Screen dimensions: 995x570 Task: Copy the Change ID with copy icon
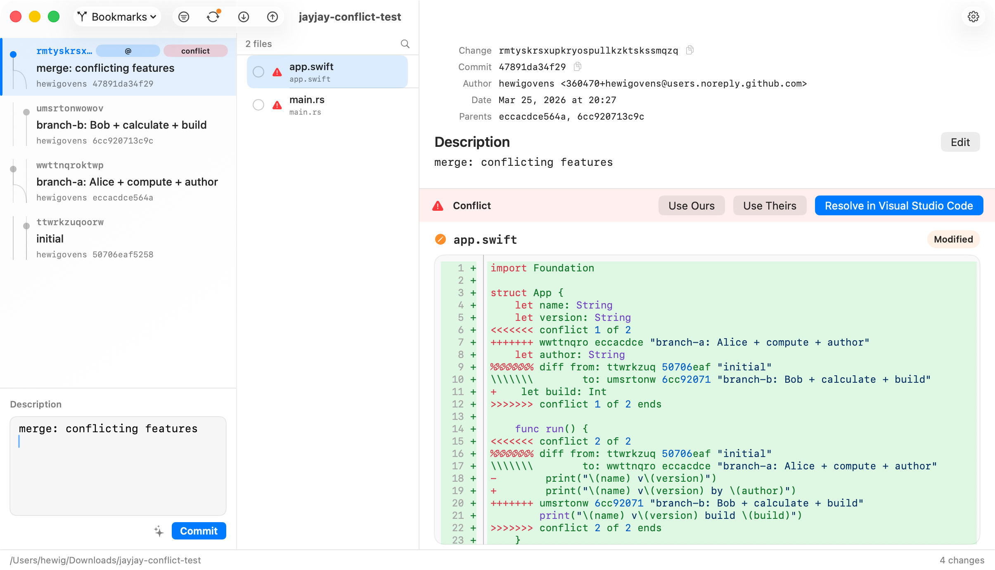click(x=689, y=50)
